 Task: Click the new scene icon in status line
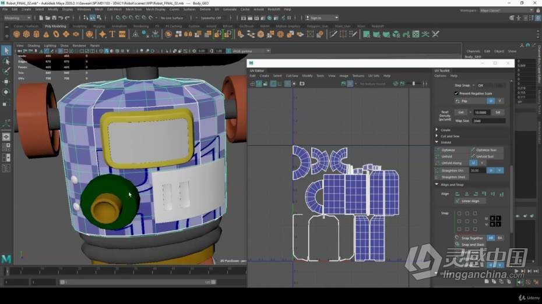(x=41, y=17)
